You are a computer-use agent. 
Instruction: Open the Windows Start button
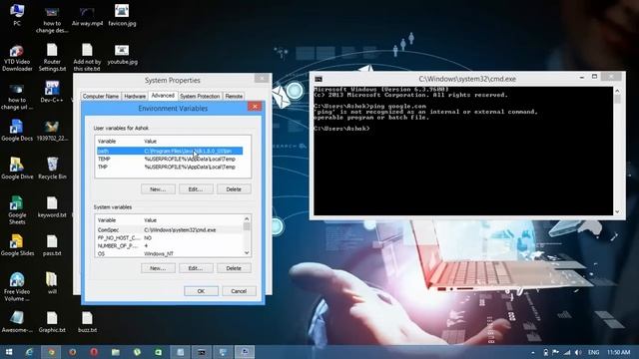9,352
